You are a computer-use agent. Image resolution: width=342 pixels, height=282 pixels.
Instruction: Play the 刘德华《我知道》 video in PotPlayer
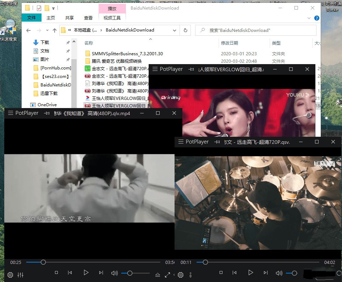pyautogui.click(x=86, y=272)
